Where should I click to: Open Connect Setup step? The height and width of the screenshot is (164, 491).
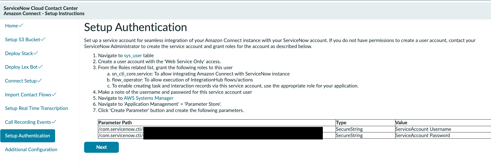click(21, 81)
